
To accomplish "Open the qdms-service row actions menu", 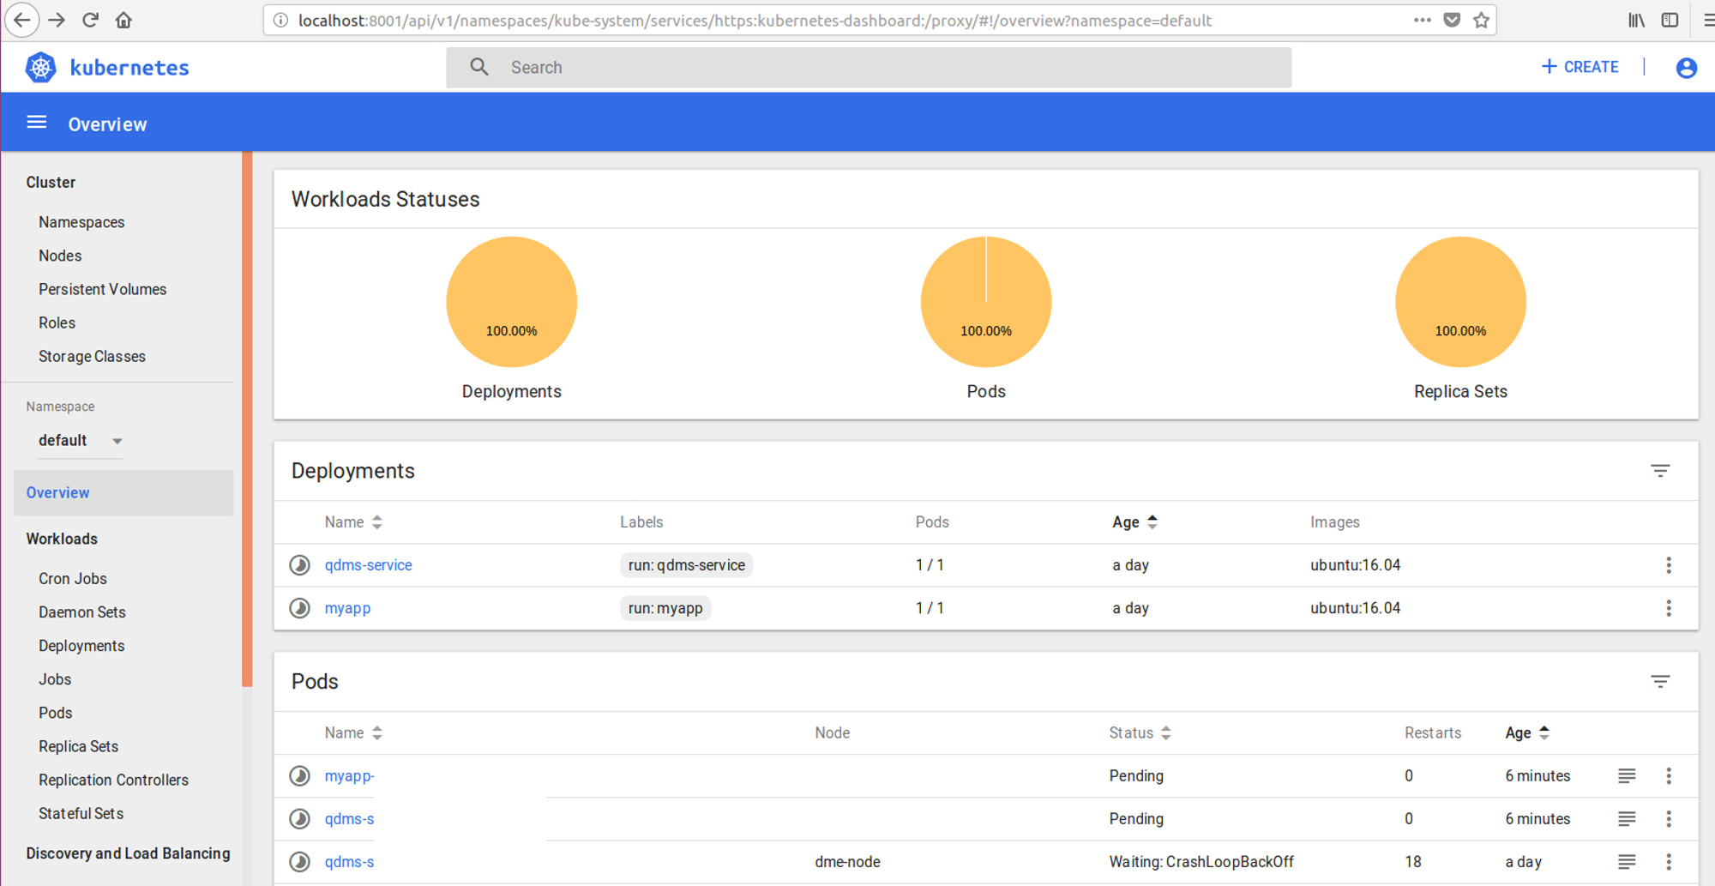I will 1669,565.
